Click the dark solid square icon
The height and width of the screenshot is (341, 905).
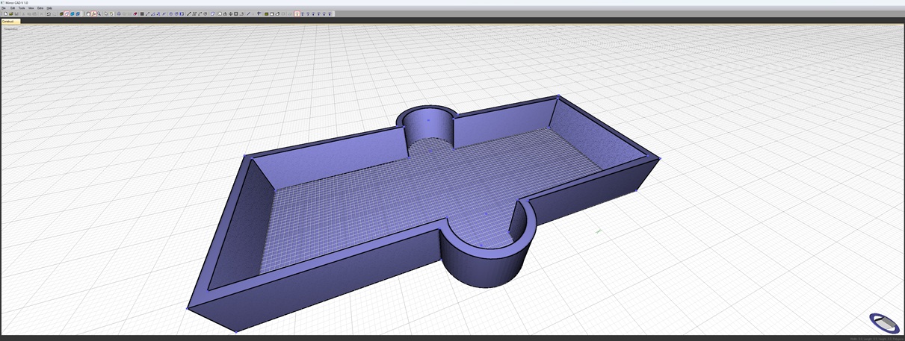click(x=141, y=14)
